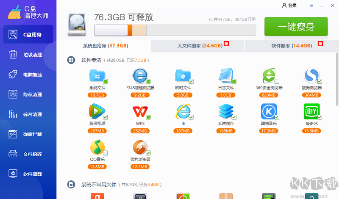The height and width of the screenshot is (199, 339).
Task: Click the 酷狗音乐 icon
Action: pos(269,111)
